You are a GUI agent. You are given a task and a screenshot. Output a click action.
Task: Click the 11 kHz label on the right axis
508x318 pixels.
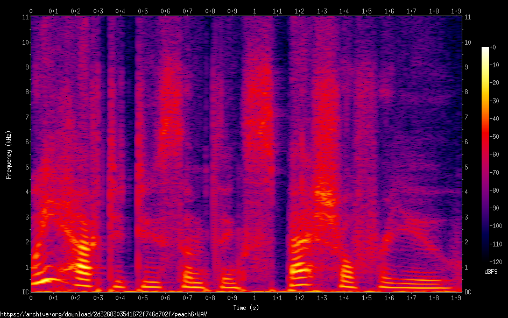coord(468,17)
